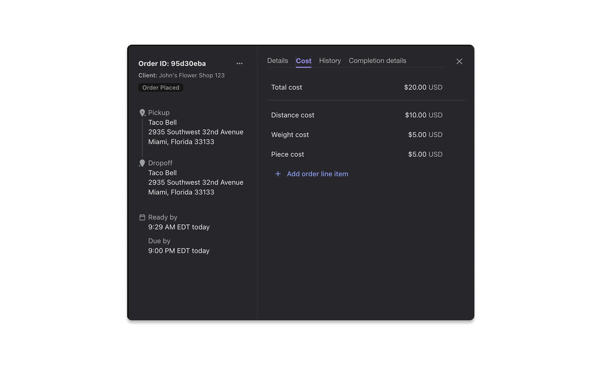The width and height of the screenshot is (602, 365).
Task: Open the three-dot order options menu
Action: [x=239, y=64]
